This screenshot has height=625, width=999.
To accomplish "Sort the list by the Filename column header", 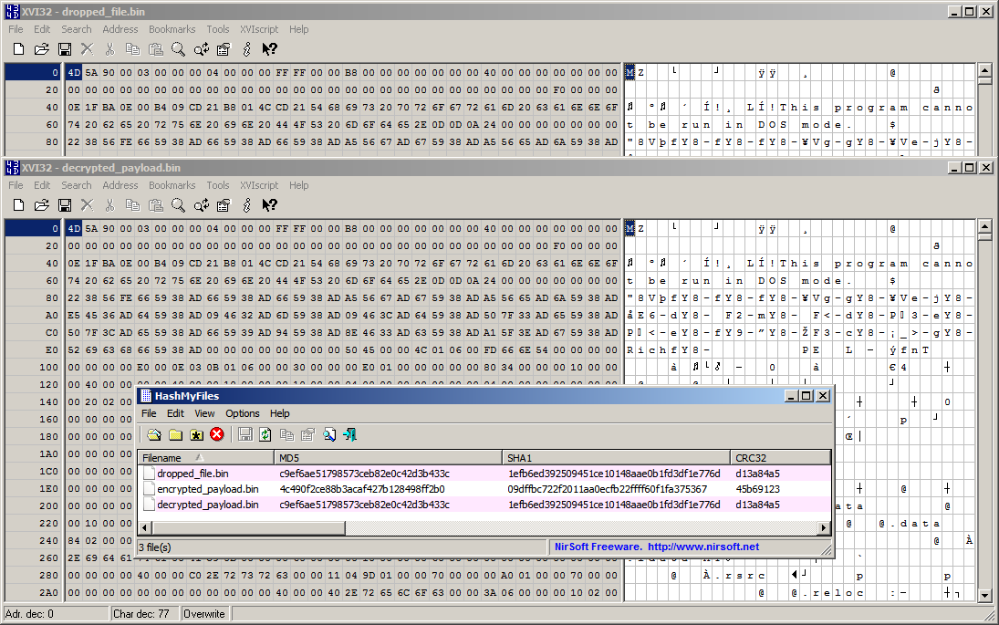I will coord(206,457).
